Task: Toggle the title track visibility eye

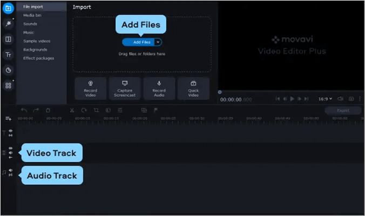Action: [x=10, y=131]
